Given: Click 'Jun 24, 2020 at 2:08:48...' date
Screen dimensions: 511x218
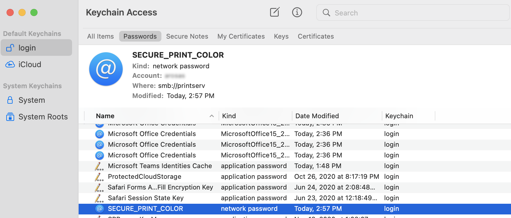Looking at the screenshot, I should point(335,187).
